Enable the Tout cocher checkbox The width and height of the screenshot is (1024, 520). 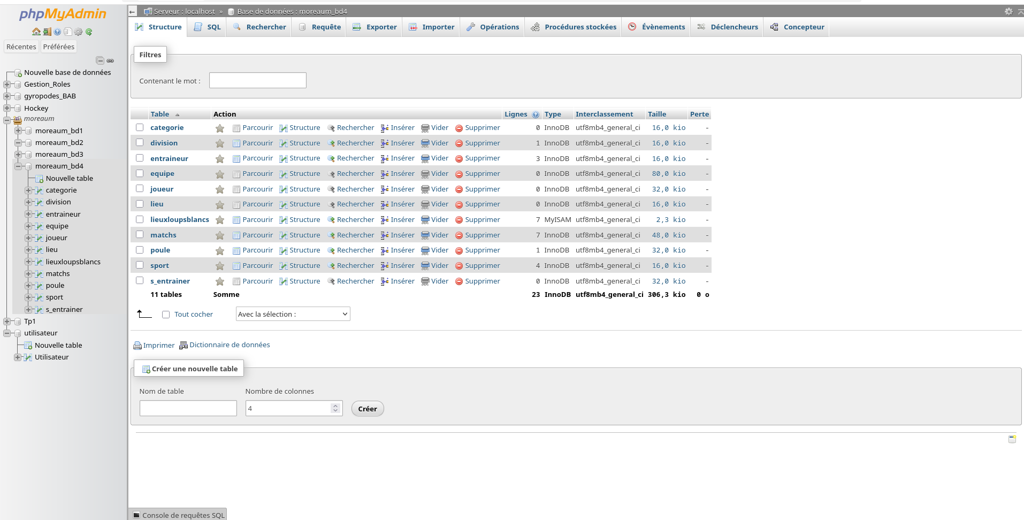[166, 315]
